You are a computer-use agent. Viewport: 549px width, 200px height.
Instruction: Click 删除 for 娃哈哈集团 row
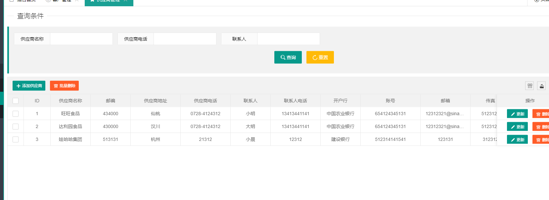(541, 140)
